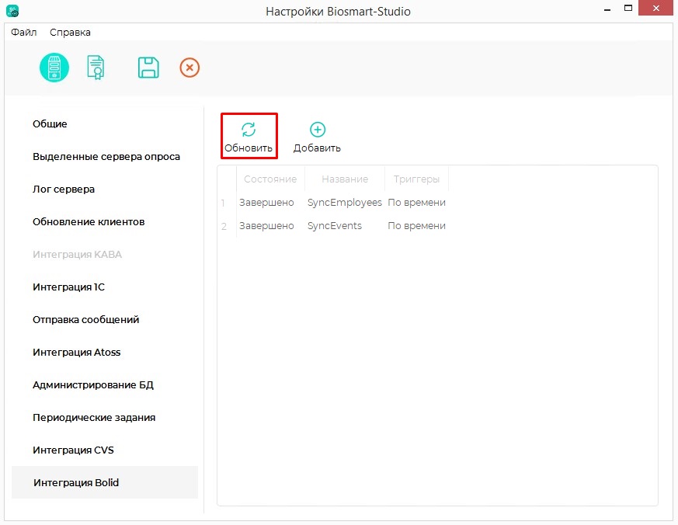Image resolution: width=678 pixels, height=525 pixels.
Task: Open the Файл menu
Action: tap(24, 33)
